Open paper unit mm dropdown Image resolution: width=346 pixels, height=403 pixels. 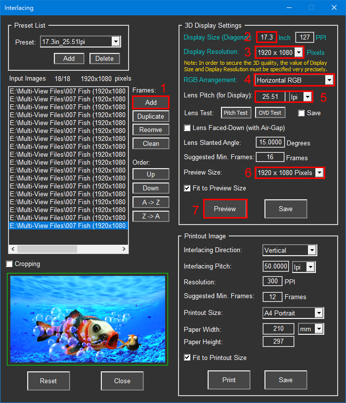click(319, 329)
